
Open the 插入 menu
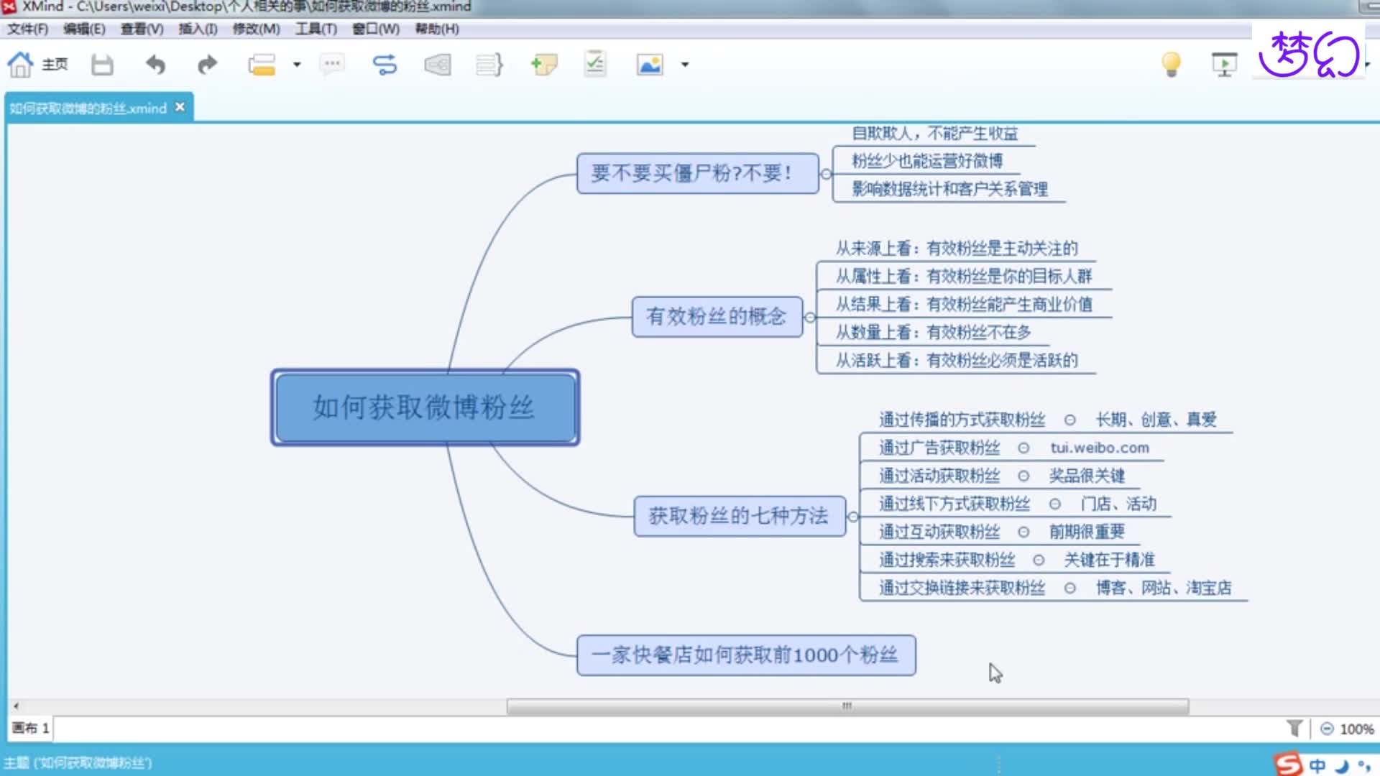(x=197, y=29)
